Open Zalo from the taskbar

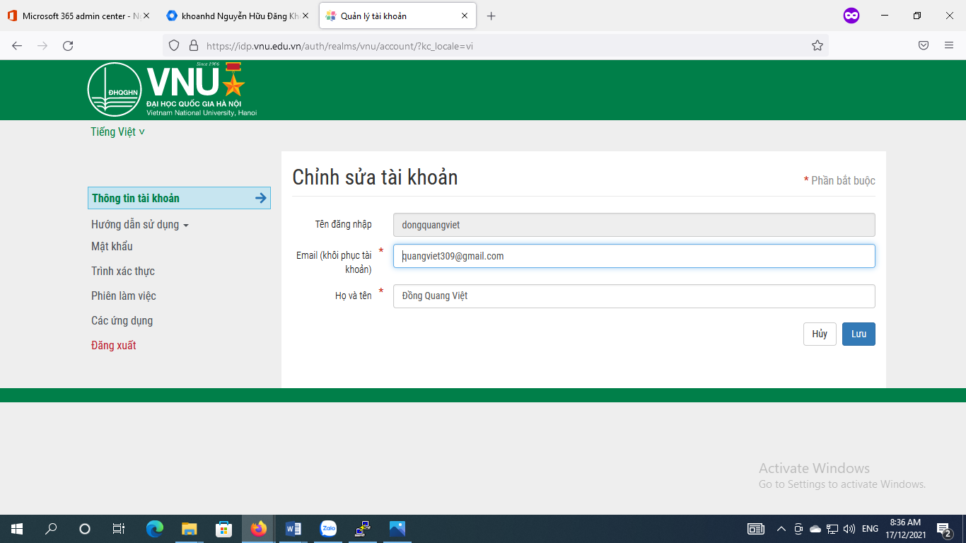[328, 528]
